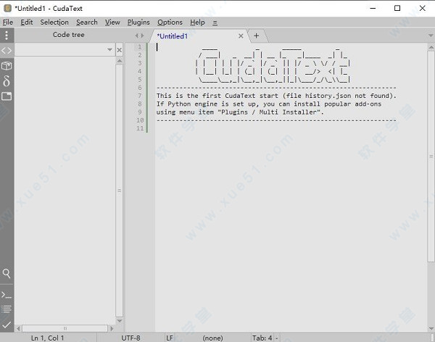The image size is (435, 342).
Task: Open the Project manager sidebar icon
Action: pyautogui.click(x=7, y=66)
